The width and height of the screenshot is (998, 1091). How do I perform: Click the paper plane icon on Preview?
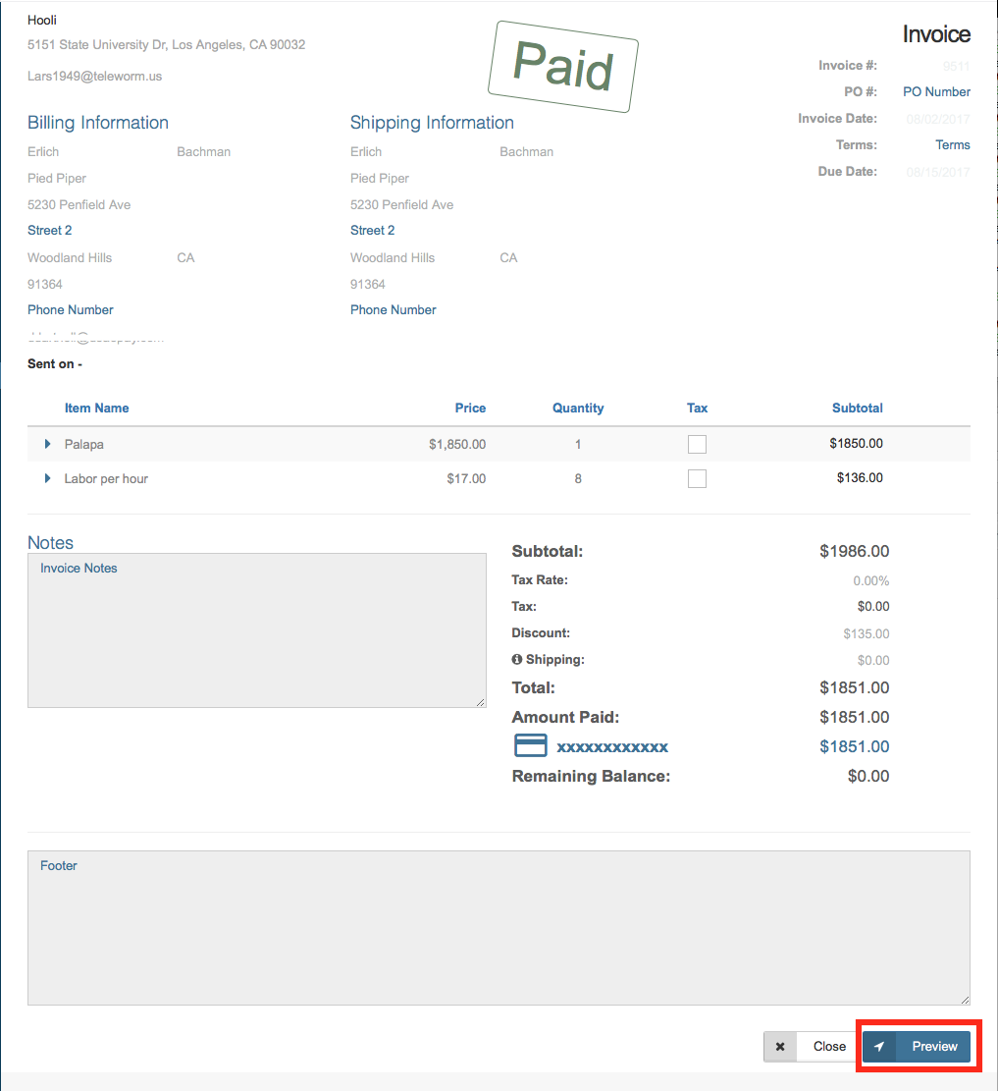[x=879, y=1047]
